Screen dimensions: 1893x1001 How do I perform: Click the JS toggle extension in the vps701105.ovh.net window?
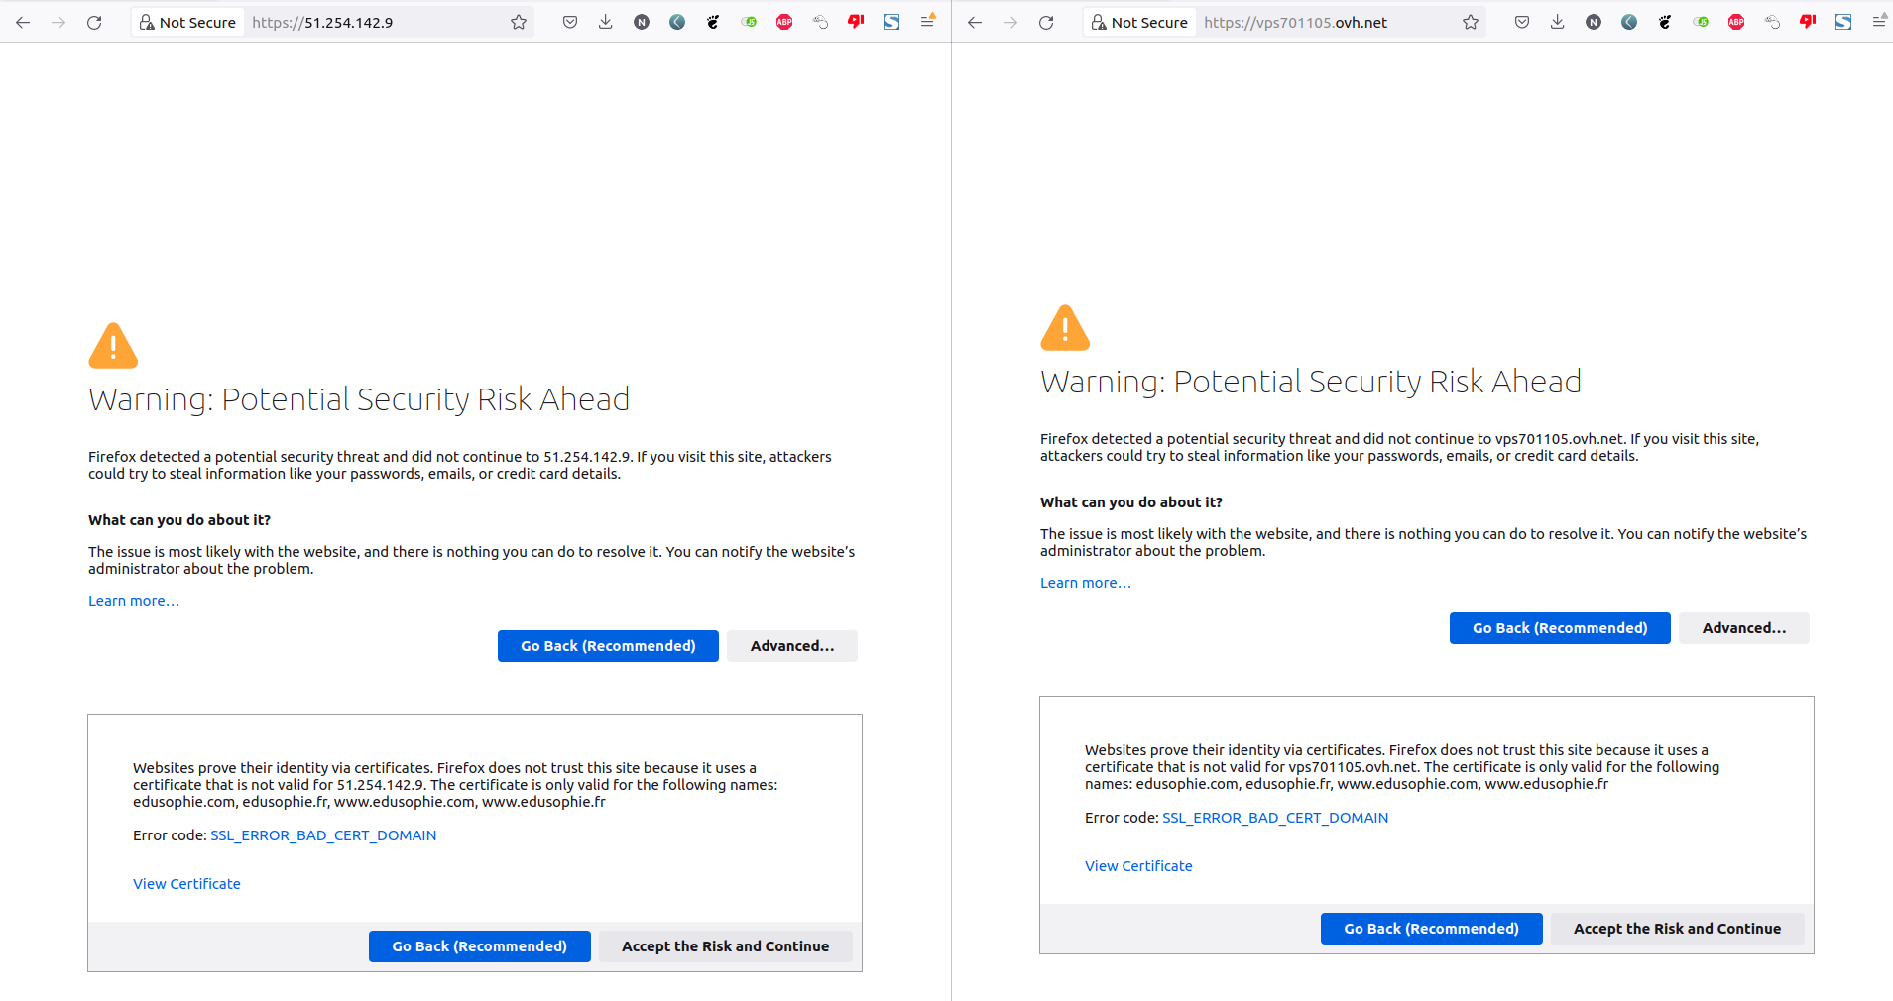click(1701, 23)
